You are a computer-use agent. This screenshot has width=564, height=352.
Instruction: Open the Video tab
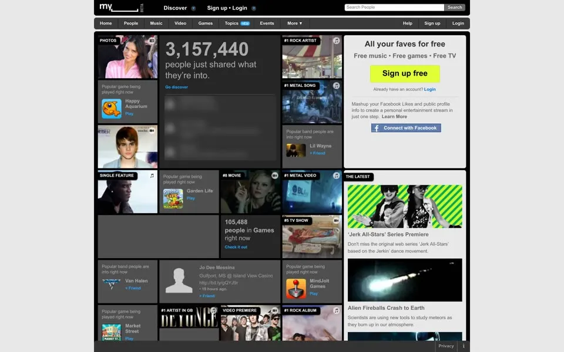(180, 23)
